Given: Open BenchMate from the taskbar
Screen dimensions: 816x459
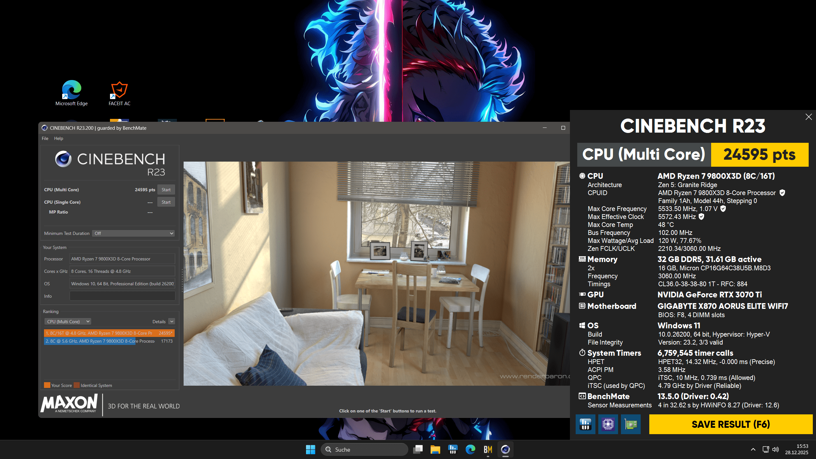Looking at the screenshot, I should pos(487,449).
